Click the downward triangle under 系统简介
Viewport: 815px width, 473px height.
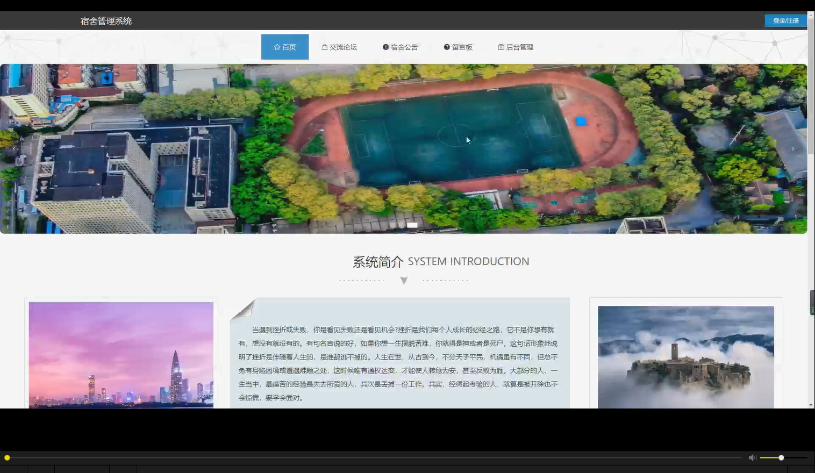(x=403, y=280)
